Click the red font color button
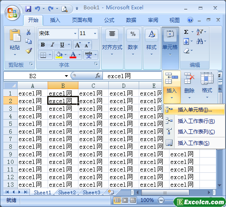The width and height of the screenshot is (226, 207). point(73,55)
